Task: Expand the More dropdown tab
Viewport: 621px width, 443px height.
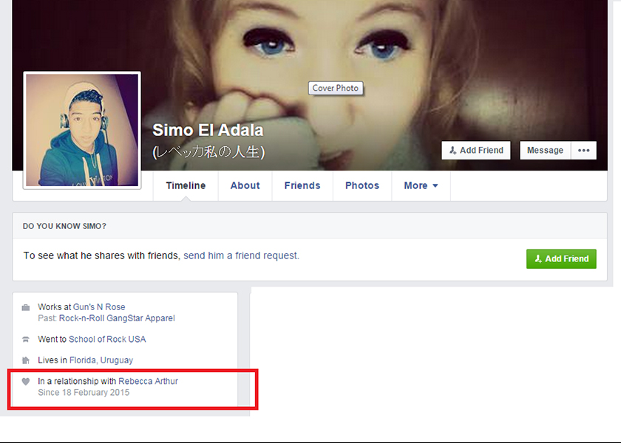Action: [421, 186]
